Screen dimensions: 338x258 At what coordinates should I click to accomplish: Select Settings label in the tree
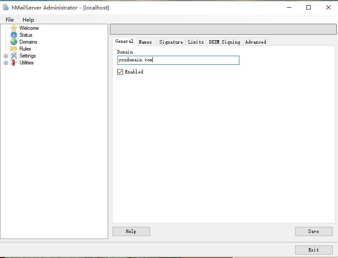coord(28,56)
